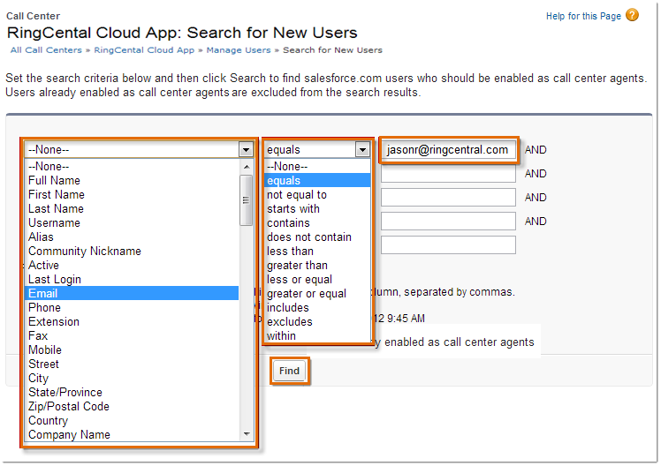Choose Street option
This screenshot has width=661, height=466.
[x=132, y=365]
